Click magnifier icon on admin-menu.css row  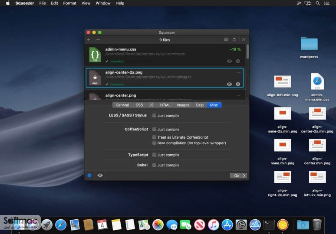tap(238, 61)
